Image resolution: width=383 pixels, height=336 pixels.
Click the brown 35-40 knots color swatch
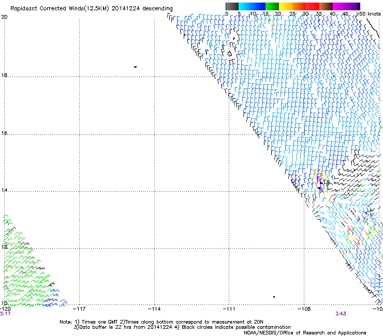coord(326,6)
